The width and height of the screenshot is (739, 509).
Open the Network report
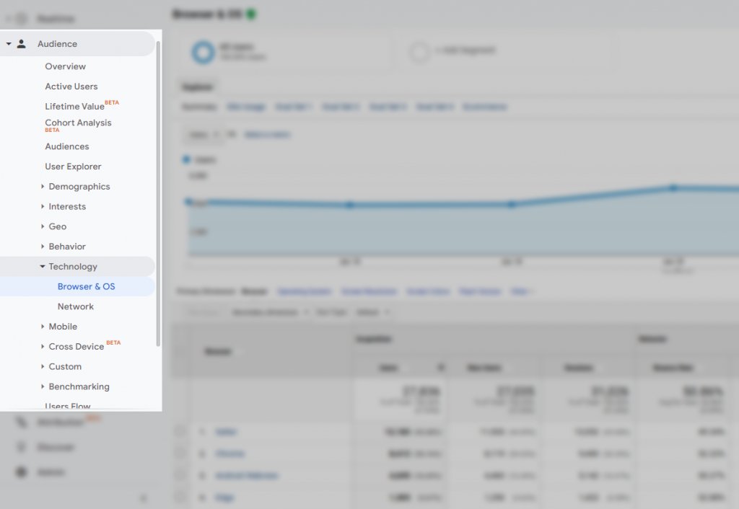coord(75,306)
